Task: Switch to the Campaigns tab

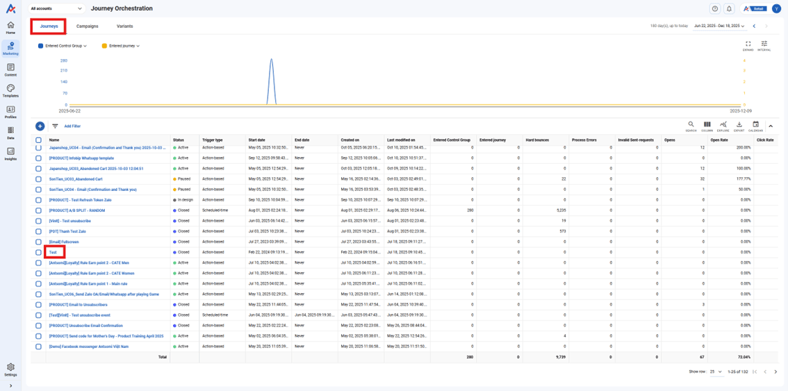Action: pos(87,26)
